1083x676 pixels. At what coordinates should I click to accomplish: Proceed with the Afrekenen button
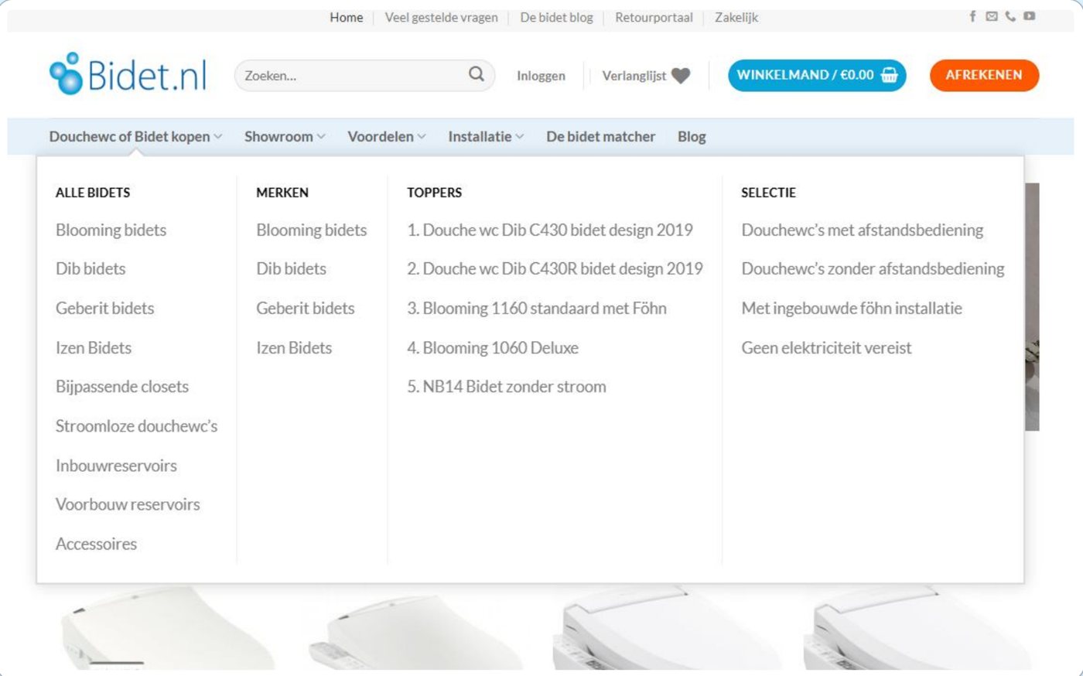(x=984, y=75)
